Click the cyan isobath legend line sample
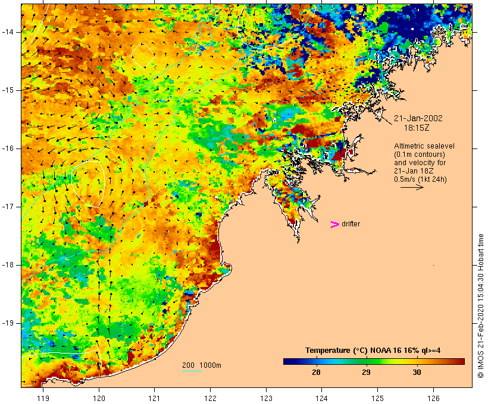The image size is (488, 404). click(192, 371)
